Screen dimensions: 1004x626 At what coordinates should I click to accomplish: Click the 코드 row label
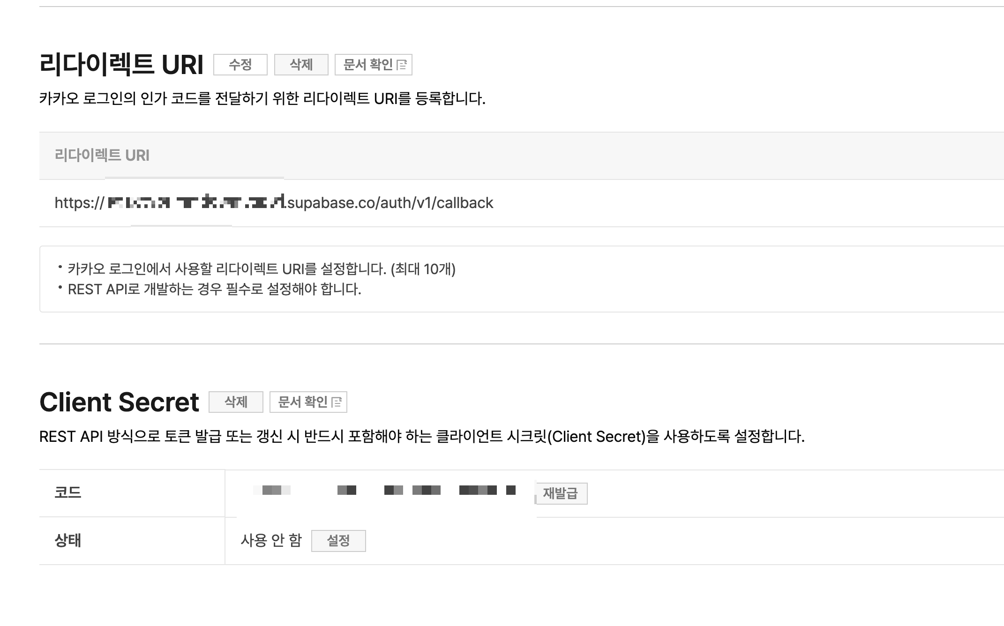(68, 493)
